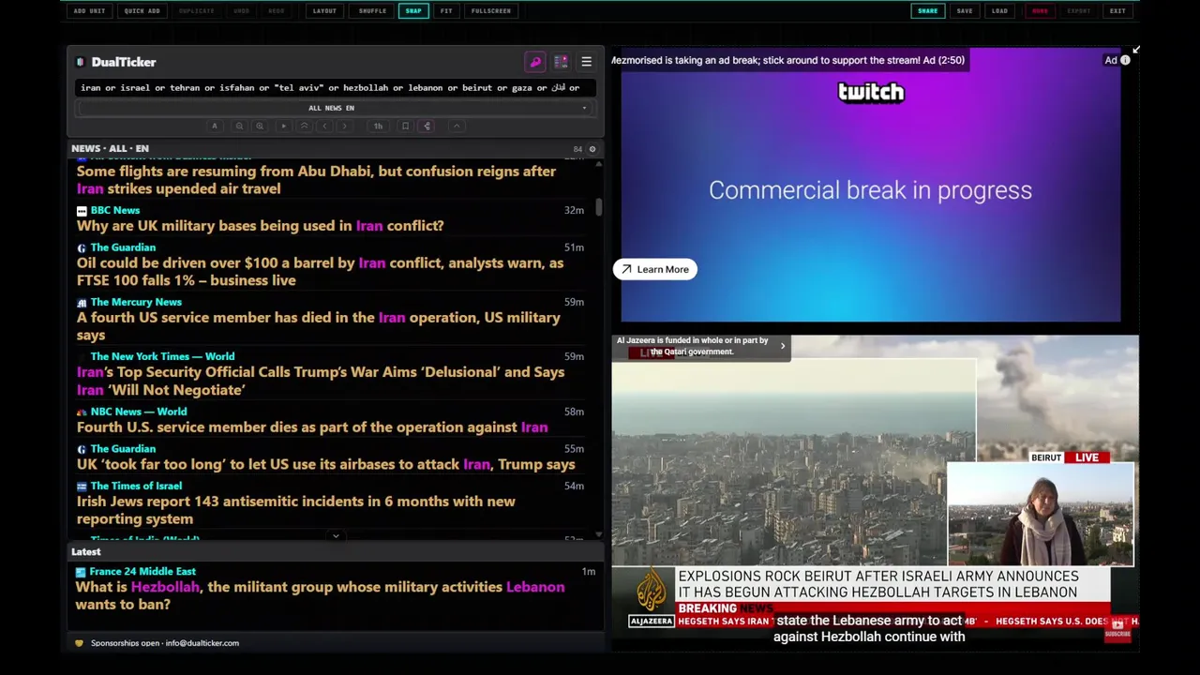Click the previous arrow in ticker toolbar
Image resolution: width=1200 pixels, height=675 pixels.
(324, 126)
